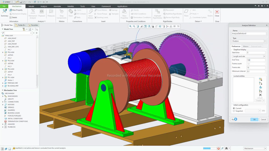Click the Refit view icon in graphics toolbar
269x151 pixels.
[x=138, y=26]
